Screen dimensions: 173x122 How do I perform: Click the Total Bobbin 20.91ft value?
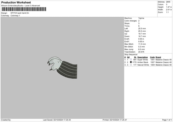pyautogui.click(x=142, y=52)
